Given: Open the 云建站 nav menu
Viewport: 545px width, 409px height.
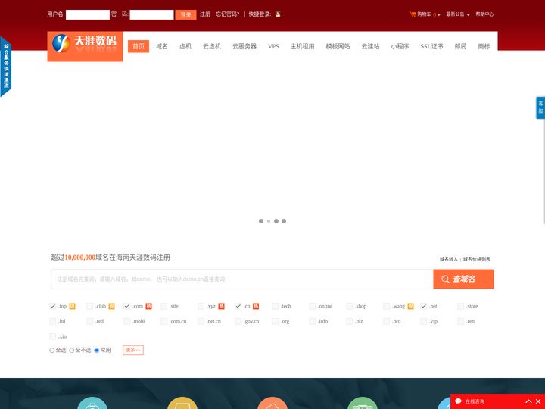Looking at the screenshot, I should 370,46.
